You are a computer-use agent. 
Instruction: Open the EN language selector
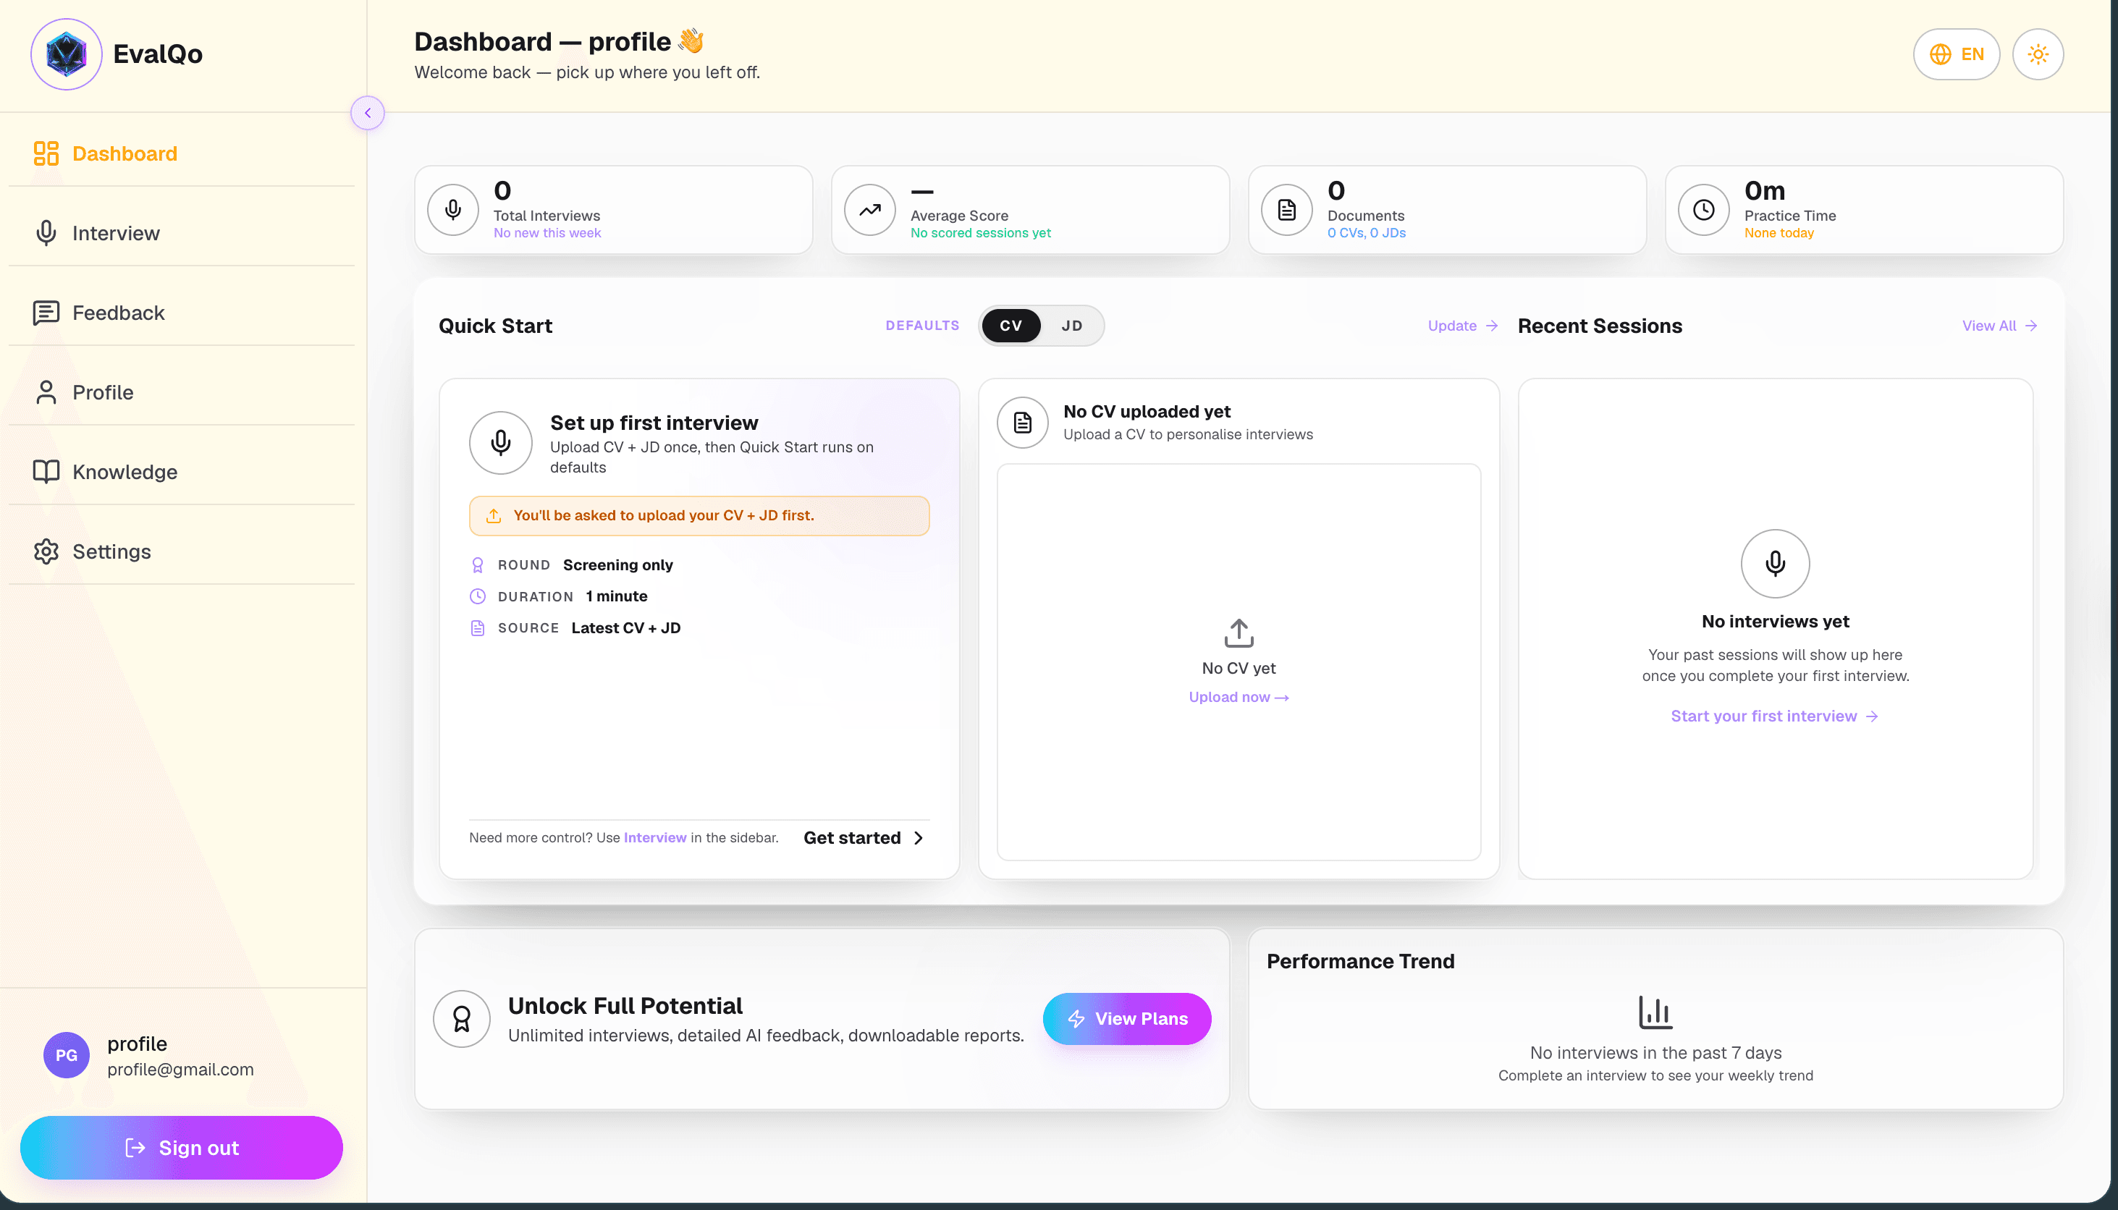[1956, 55]
